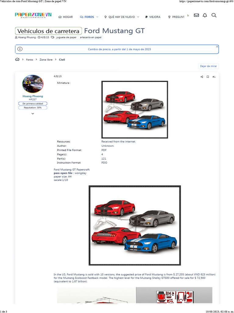Click the 'Ford Mustang GT Papercraft' text
The height and width of the screenshot is (313, 234).
click(71, 170)
